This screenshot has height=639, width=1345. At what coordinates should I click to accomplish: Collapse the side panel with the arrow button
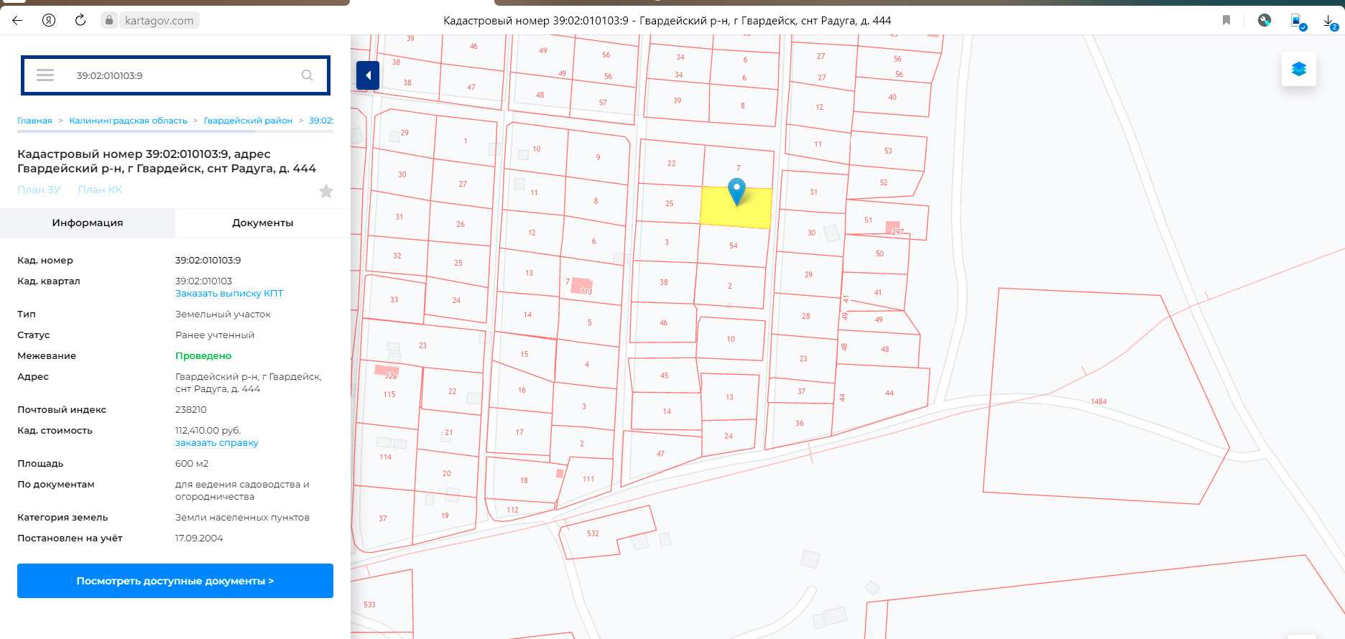[368, 75]
